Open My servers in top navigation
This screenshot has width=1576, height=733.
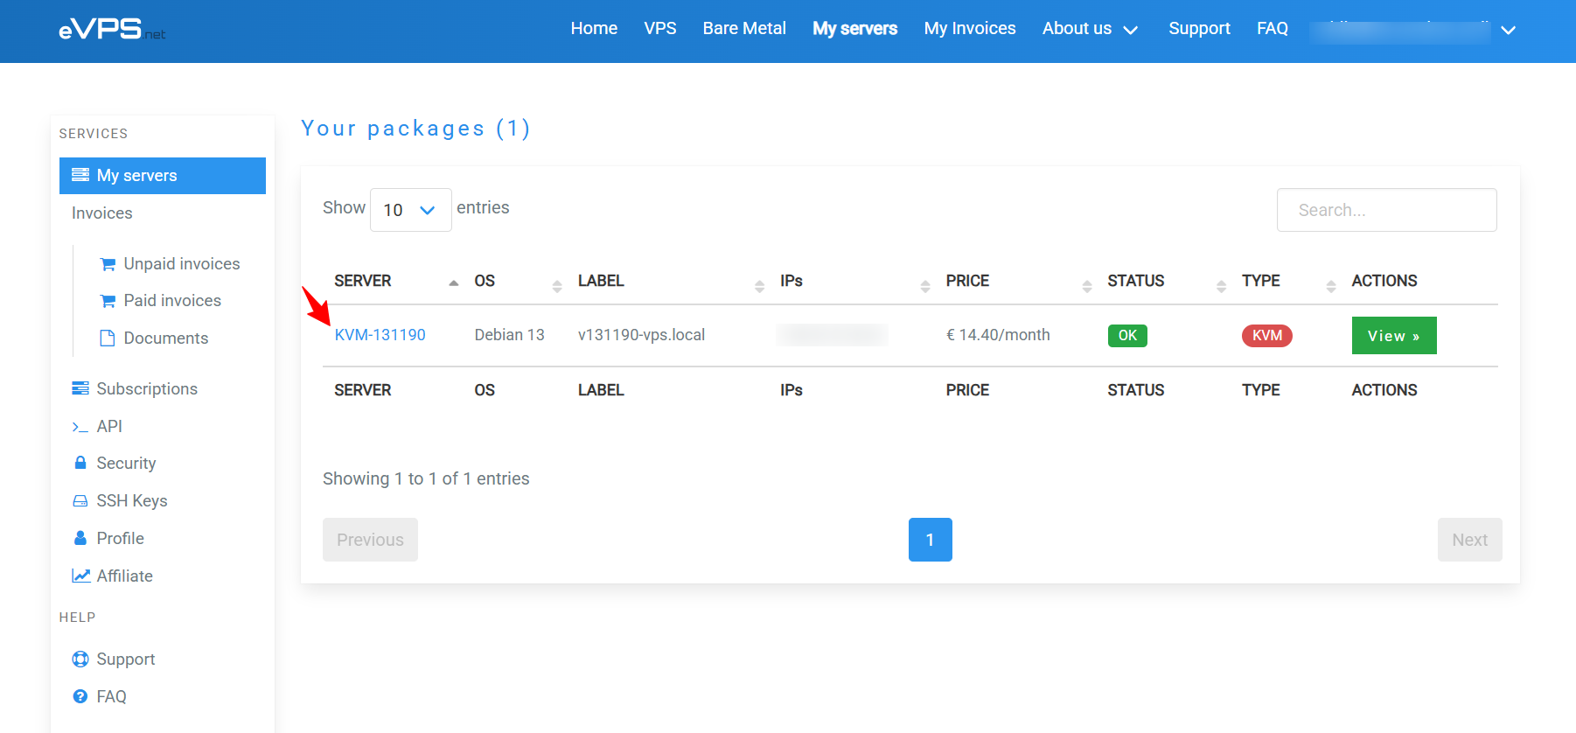tap(854, 29)
